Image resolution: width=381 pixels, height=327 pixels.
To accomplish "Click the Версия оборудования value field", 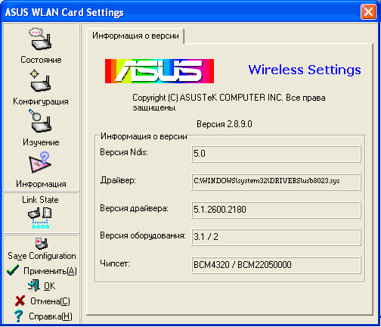I will [x=276, y=237].
